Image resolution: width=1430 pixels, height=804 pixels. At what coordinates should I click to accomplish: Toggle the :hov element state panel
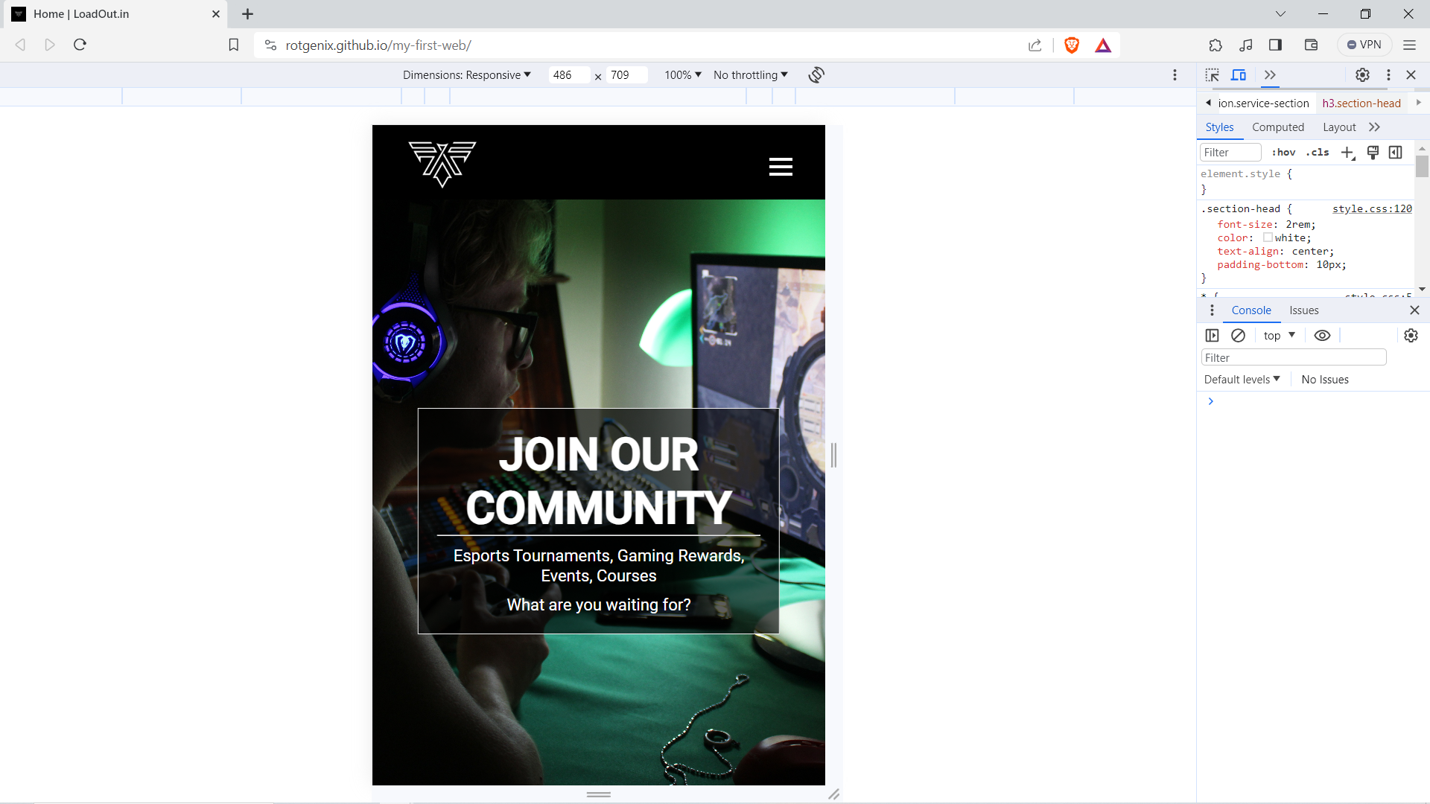[1283, 153]
